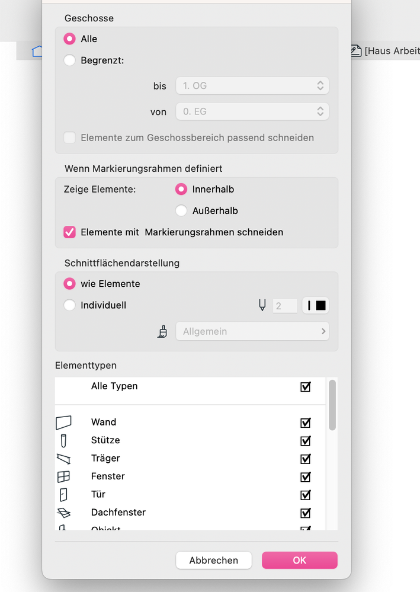Click the Stütze column icon
This screenshot has width=420, height=592.
click(63, 440)
